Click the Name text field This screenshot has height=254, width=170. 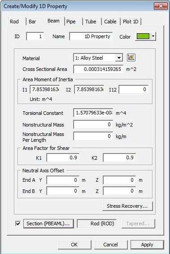(91, 36)
